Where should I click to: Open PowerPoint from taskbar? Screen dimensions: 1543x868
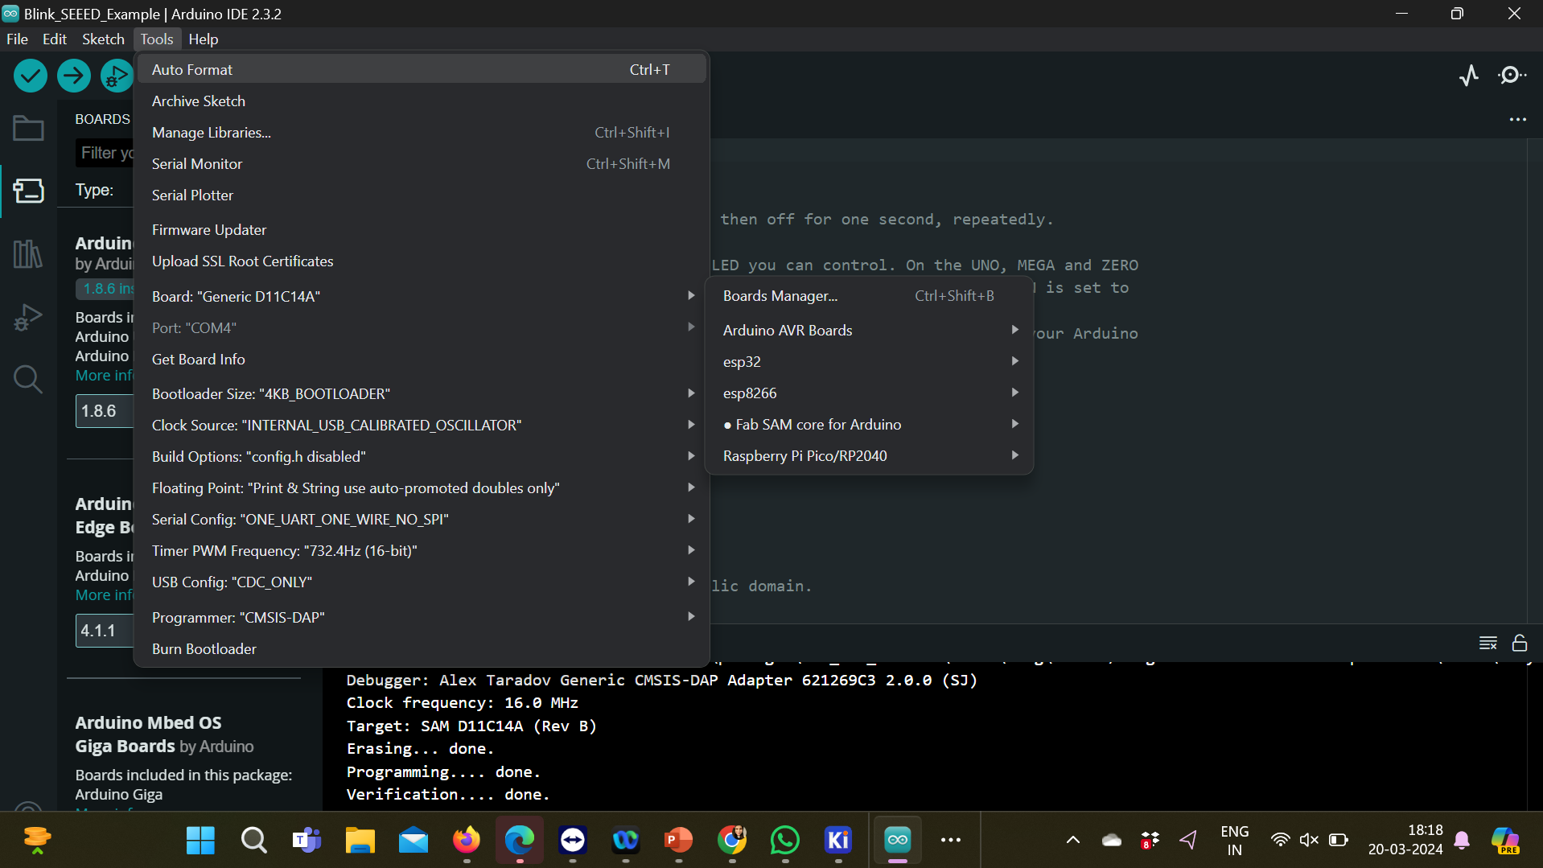678,840
